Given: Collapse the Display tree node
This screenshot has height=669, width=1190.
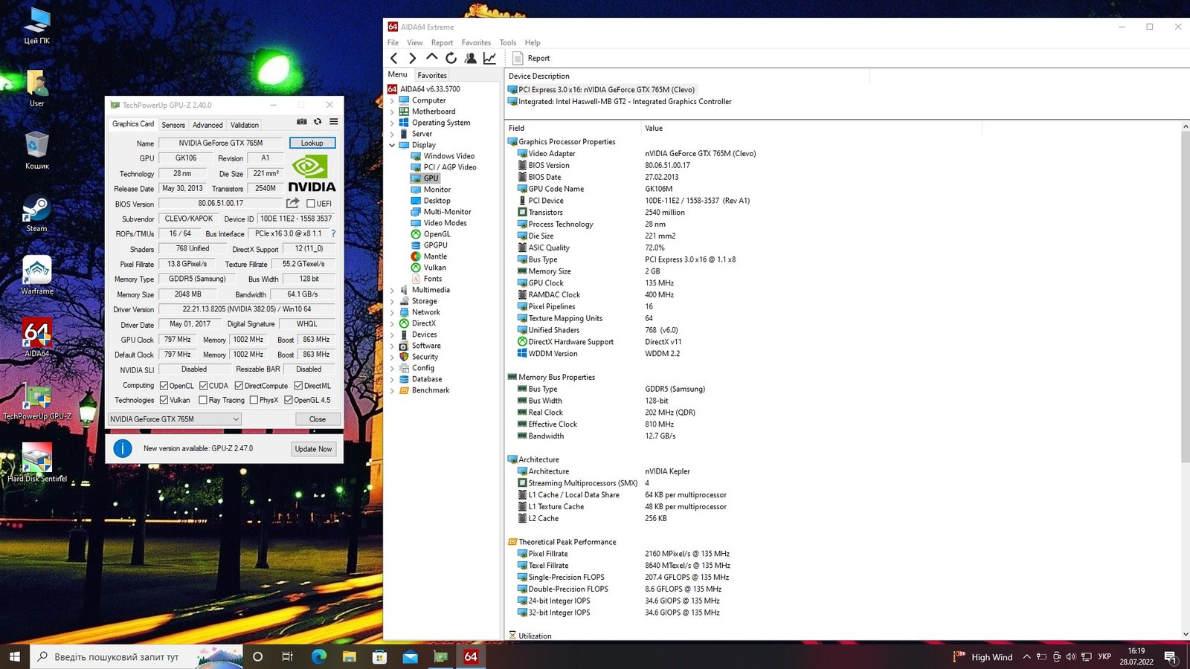Looking at the screenshot, I should click(392, 145).
